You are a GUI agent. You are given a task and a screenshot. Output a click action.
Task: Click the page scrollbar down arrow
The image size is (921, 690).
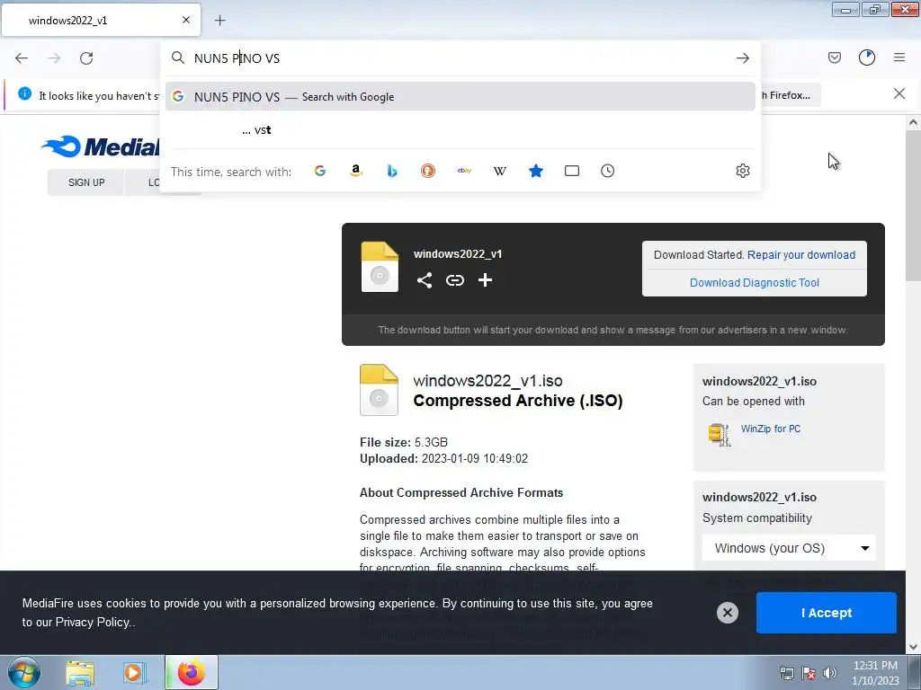point(913,647)
